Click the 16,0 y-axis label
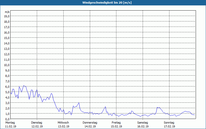This screenshot has height=129, width=206. click(x=7, y=33)
